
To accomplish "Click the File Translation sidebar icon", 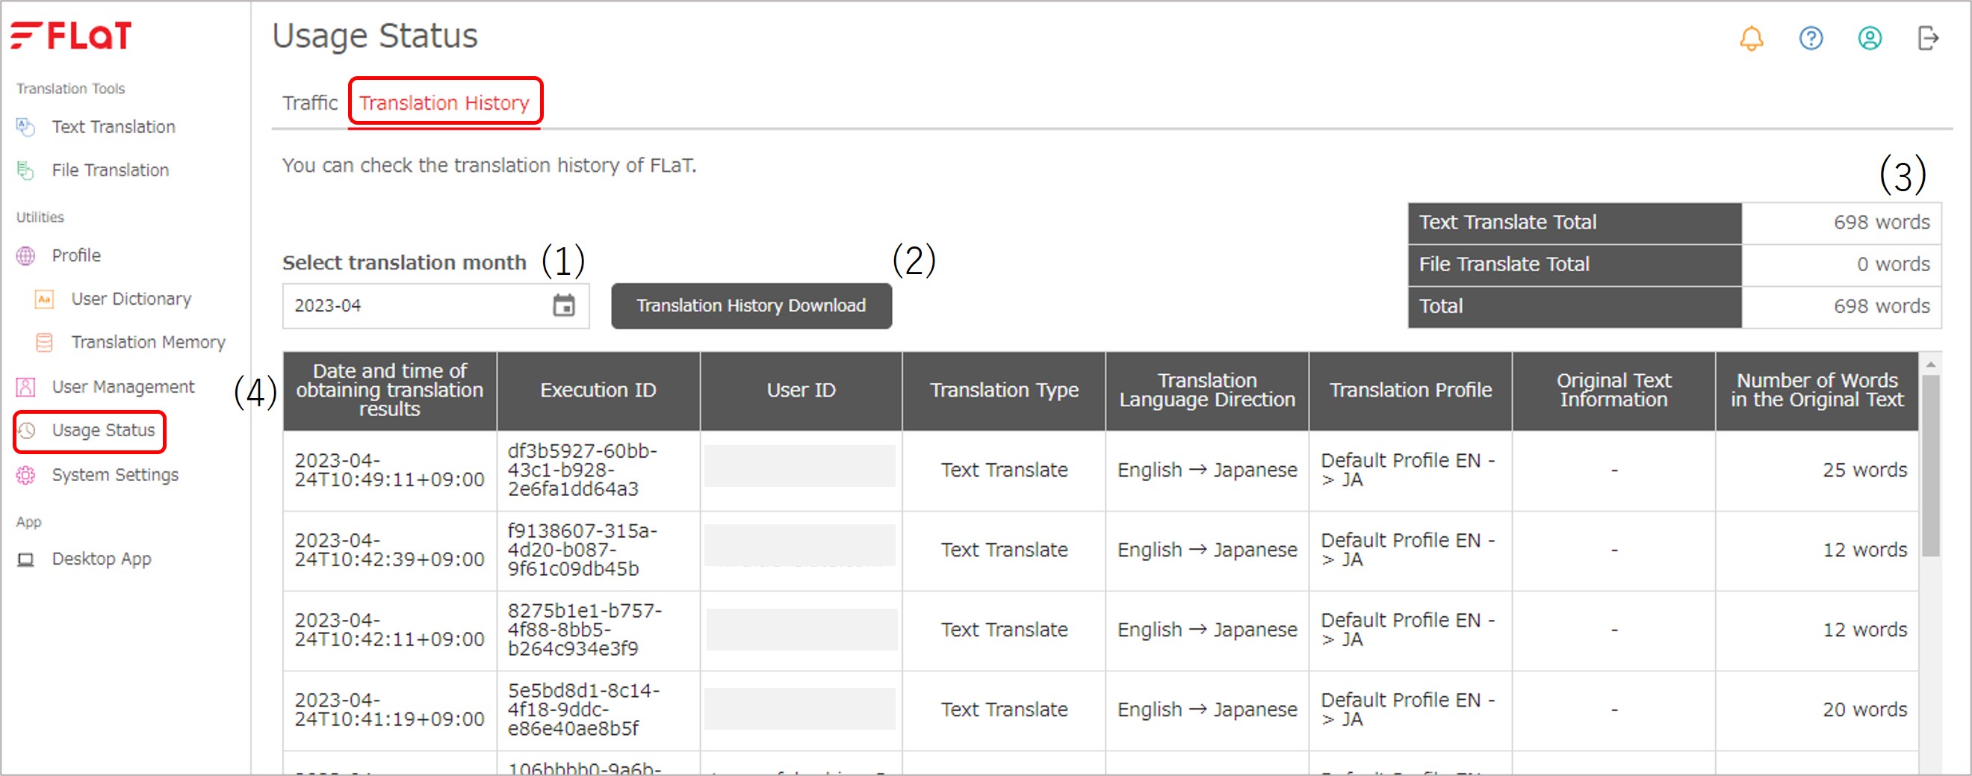I will pos(25,170).
